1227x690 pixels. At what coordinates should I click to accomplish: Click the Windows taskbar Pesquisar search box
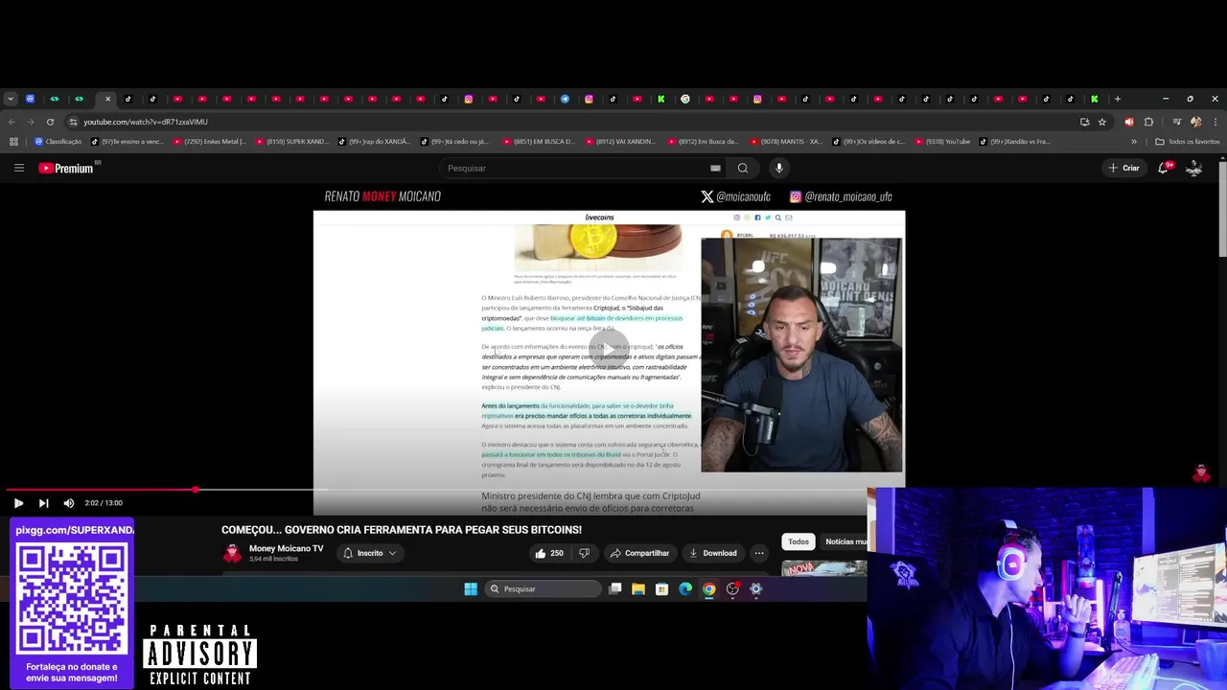542,589
